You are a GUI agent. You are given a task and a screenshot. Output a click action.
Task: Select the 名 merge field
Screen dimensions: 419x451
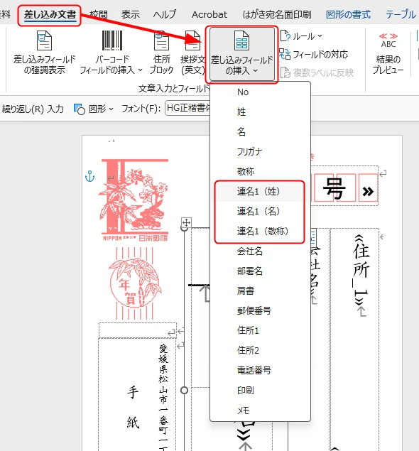coord(260,131)
